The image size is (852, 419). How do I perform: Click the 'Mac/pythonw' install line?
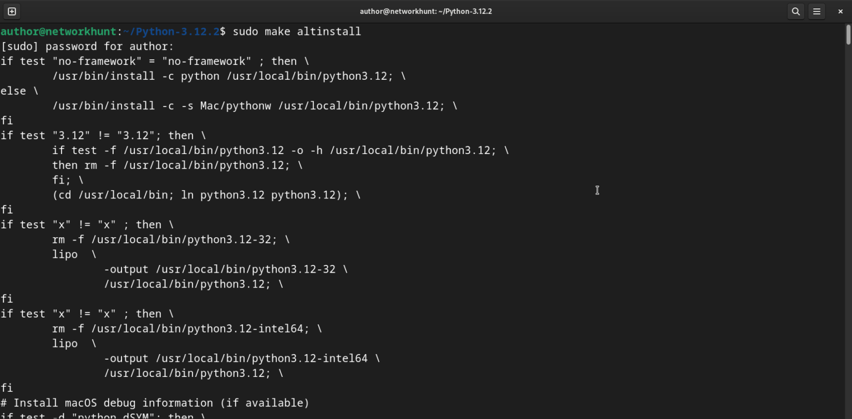(255, 106)
